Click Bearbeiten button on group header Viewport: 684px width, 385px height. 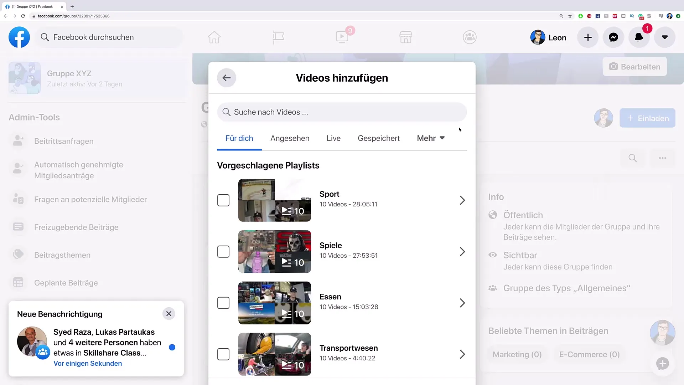coord(636,67)
